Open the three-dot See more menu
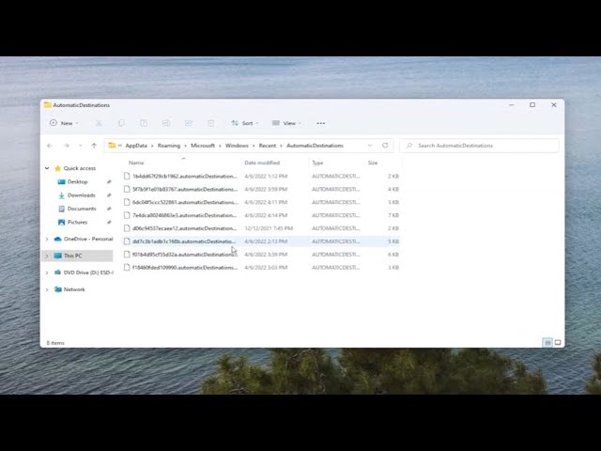The width and height of the screenshot is (601, 451). coord(321,123)
